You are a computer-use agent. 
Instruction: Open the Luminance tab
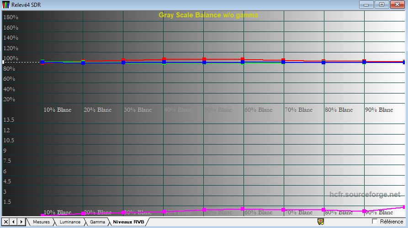coord(70,222)
